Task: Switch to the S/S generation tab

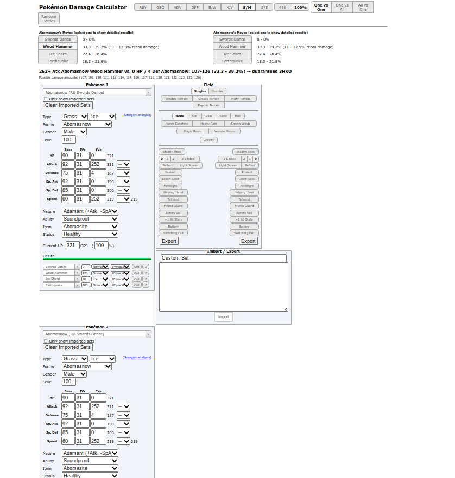Action: point(264,8)
